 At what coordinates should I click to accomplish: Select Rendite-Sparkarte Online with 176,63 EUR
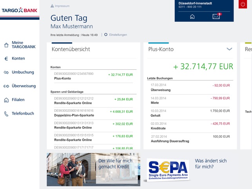[93, 138]
